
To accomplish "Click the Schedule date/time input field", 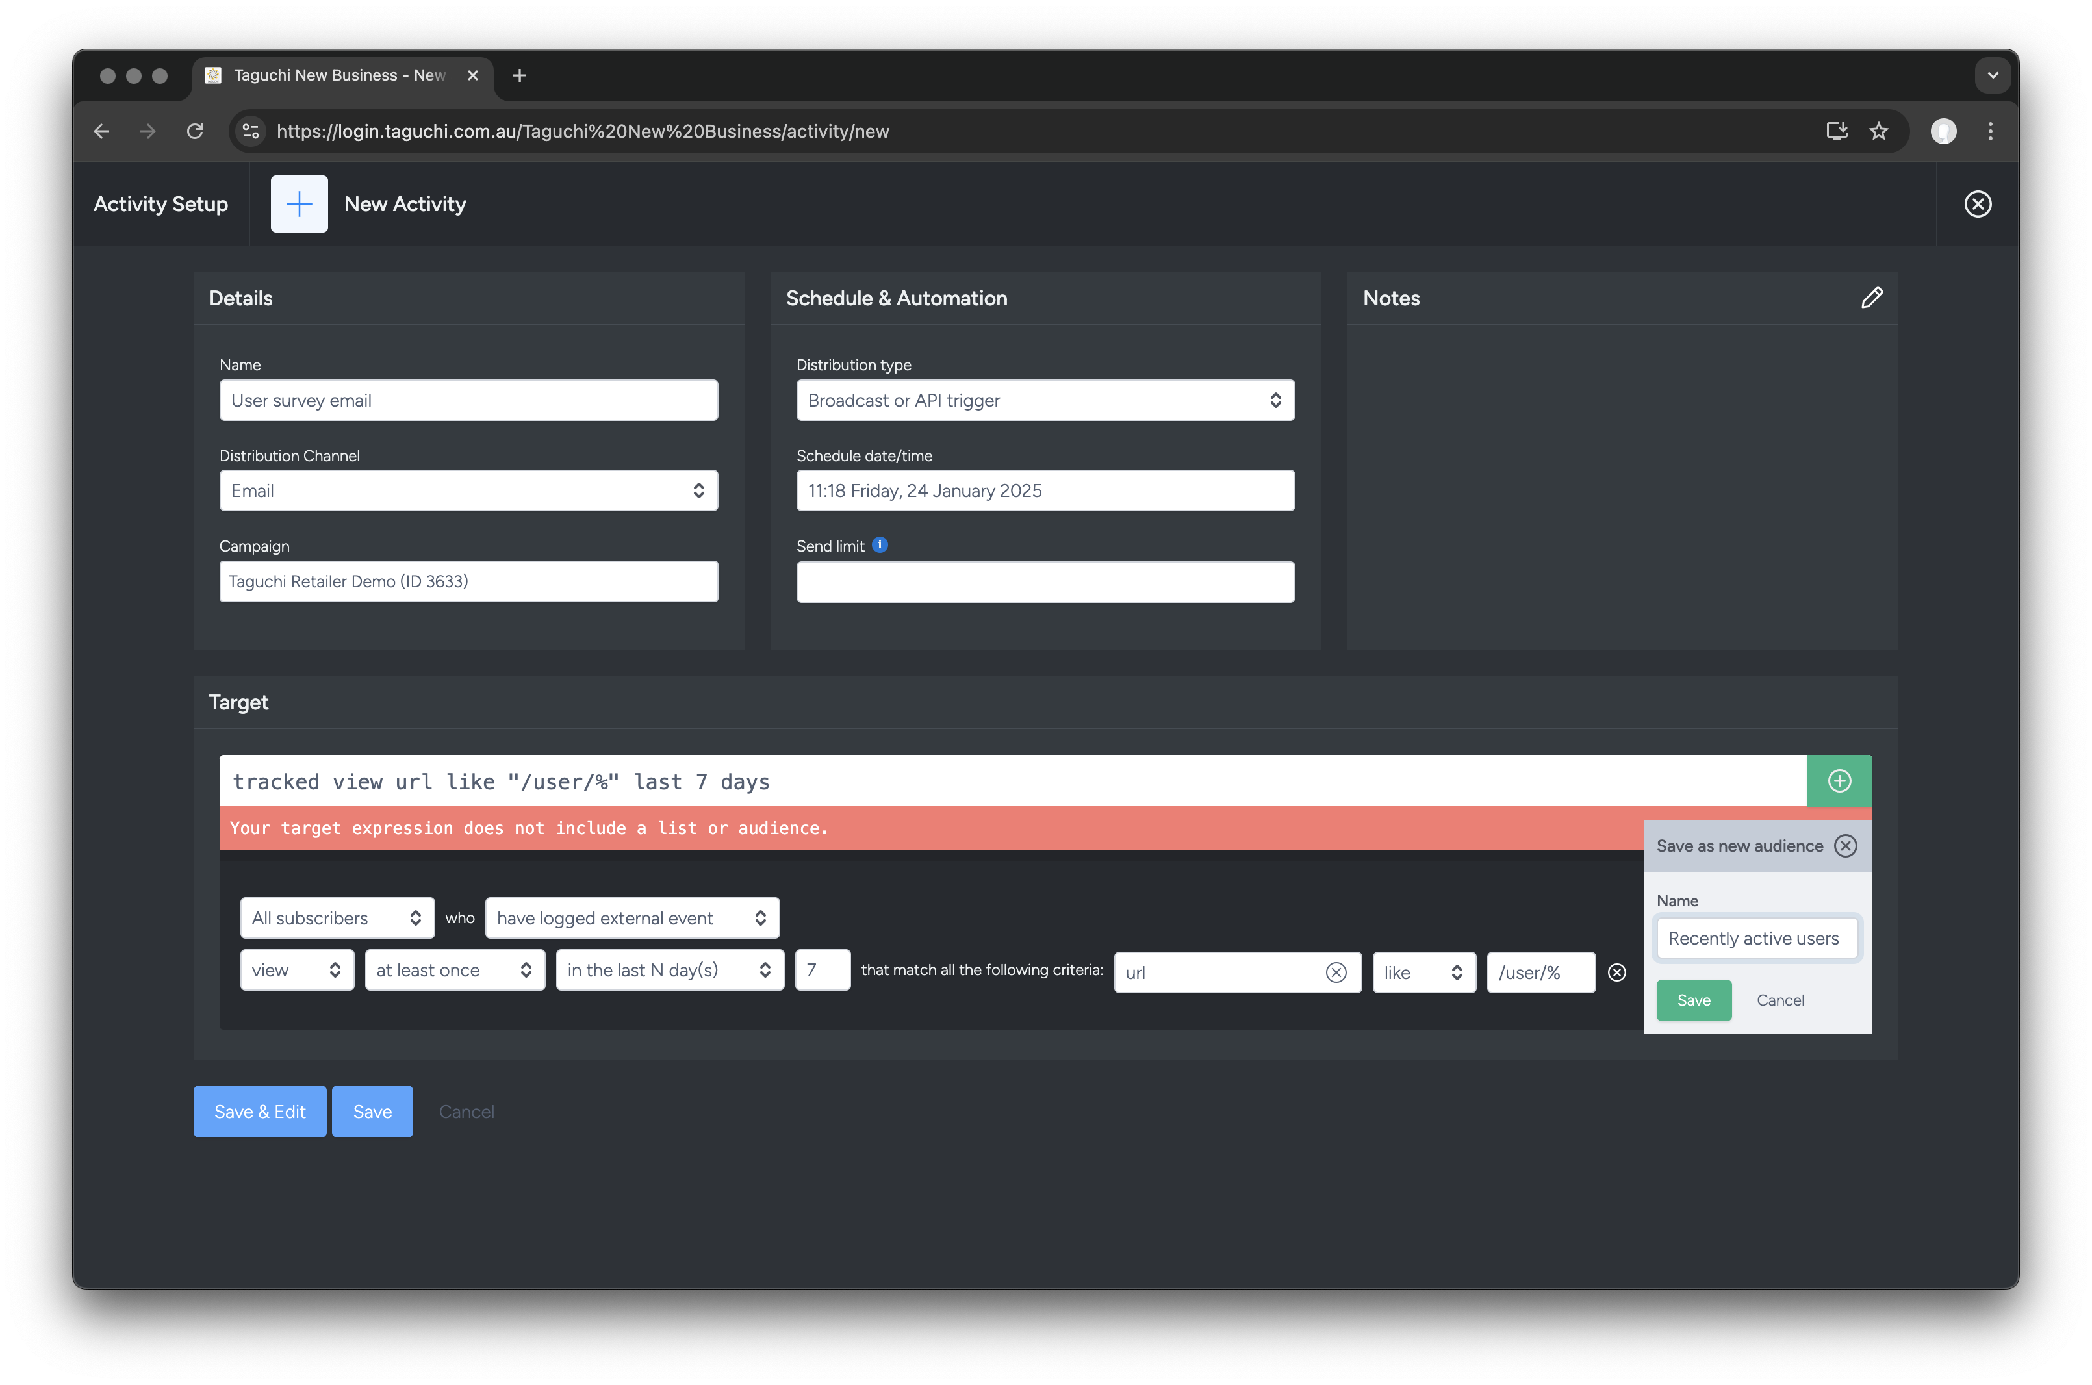I will coord(1046,490).
